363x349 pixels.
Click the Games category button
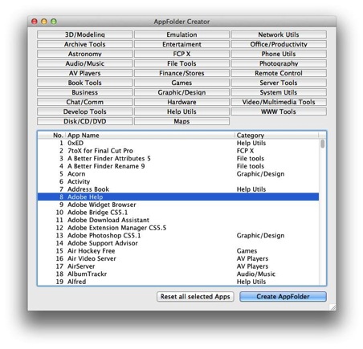click(181, 83)
